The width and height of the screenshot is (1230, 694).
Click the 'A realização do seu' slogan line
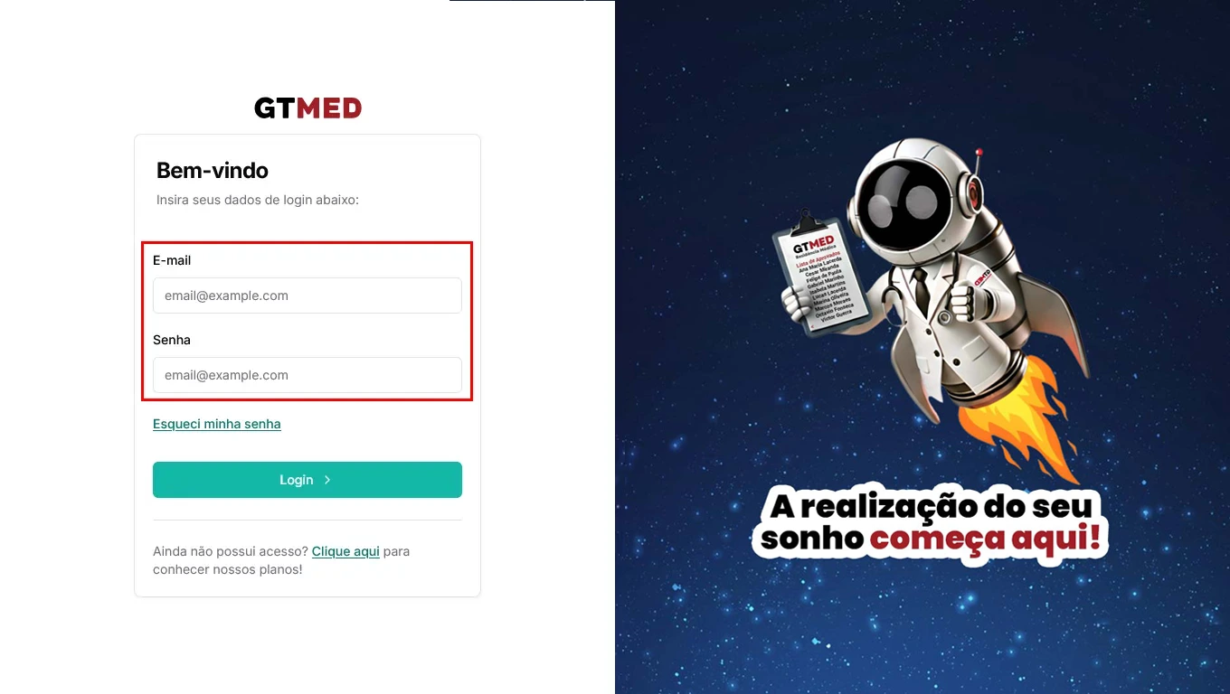point(932,506)
